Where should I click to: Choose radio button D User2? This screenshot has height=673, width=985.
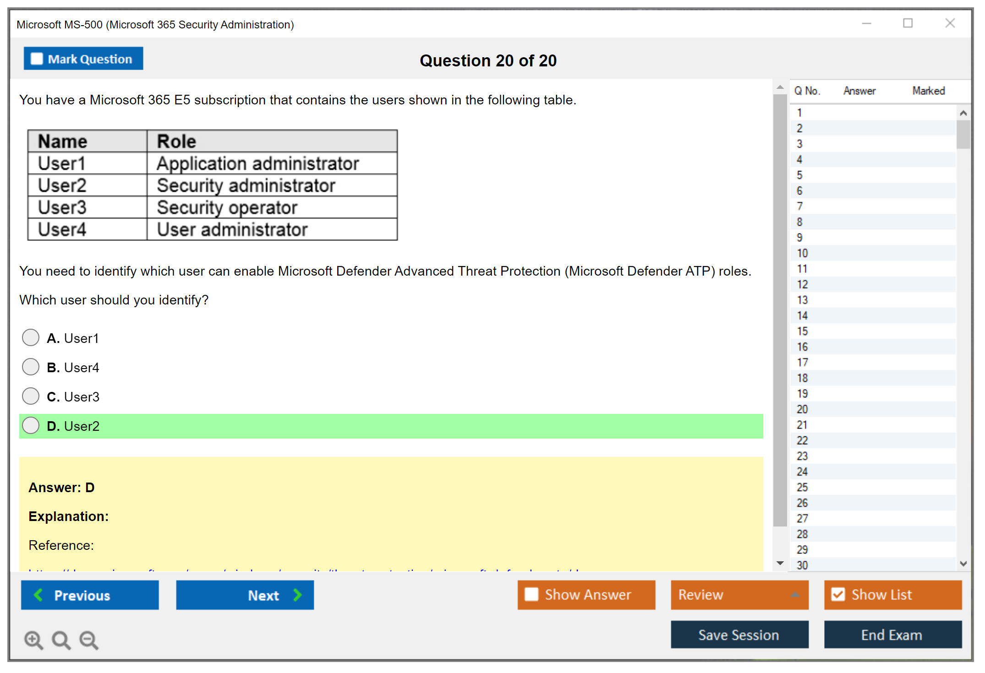point(31,425)
